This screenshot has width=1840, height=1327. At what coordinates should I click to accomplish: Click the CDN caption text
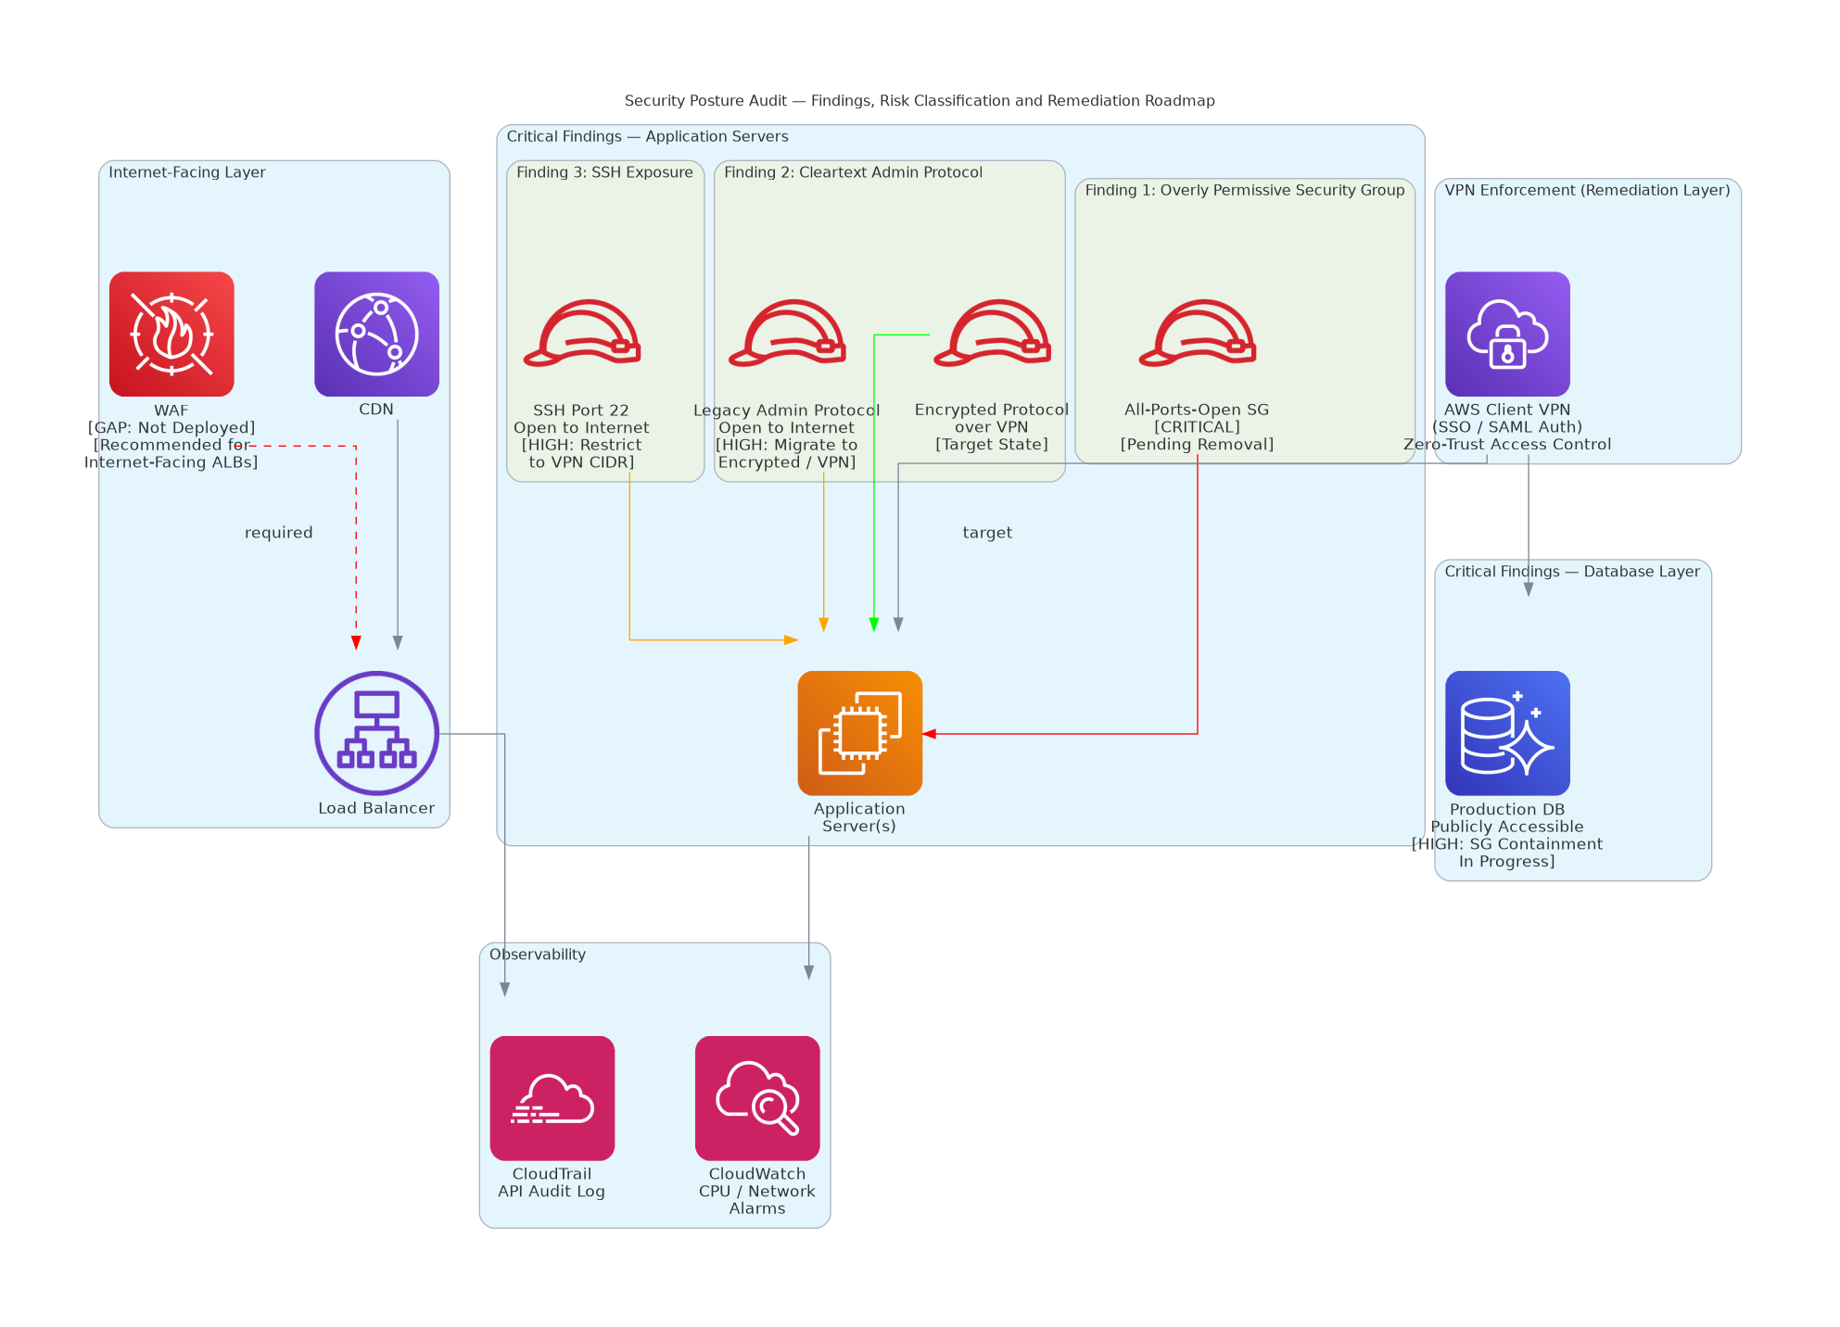(x=376, y=410)
